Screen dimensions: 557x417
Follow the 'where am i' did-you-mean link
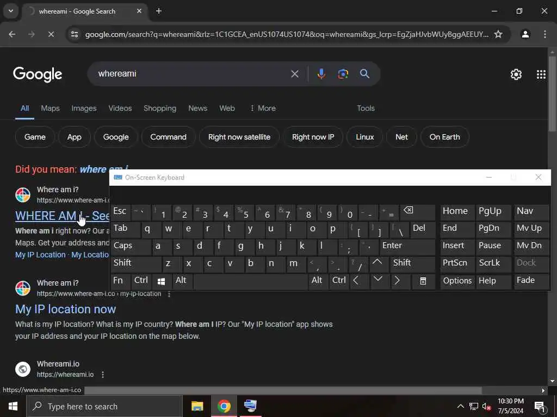tap(95, 169)
